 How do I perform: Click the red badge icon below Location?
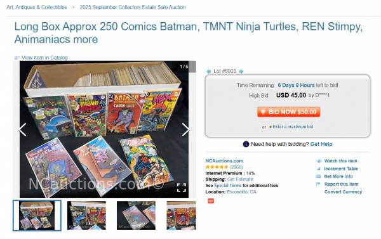point(211,201)
